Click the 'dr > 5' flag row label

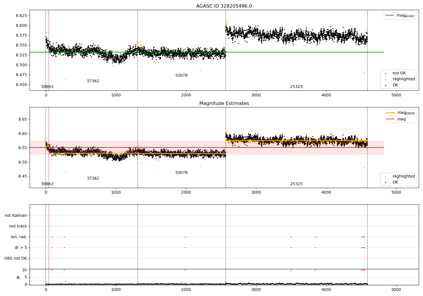point(21,248)
